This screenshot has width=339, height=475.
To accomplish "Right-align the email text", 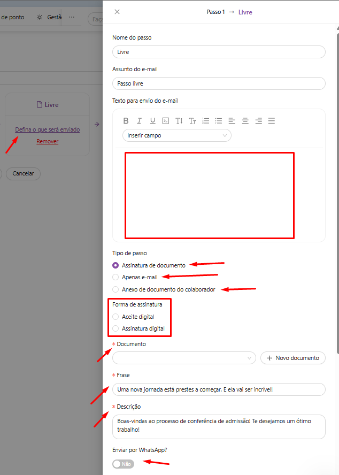I will [258, 121].
